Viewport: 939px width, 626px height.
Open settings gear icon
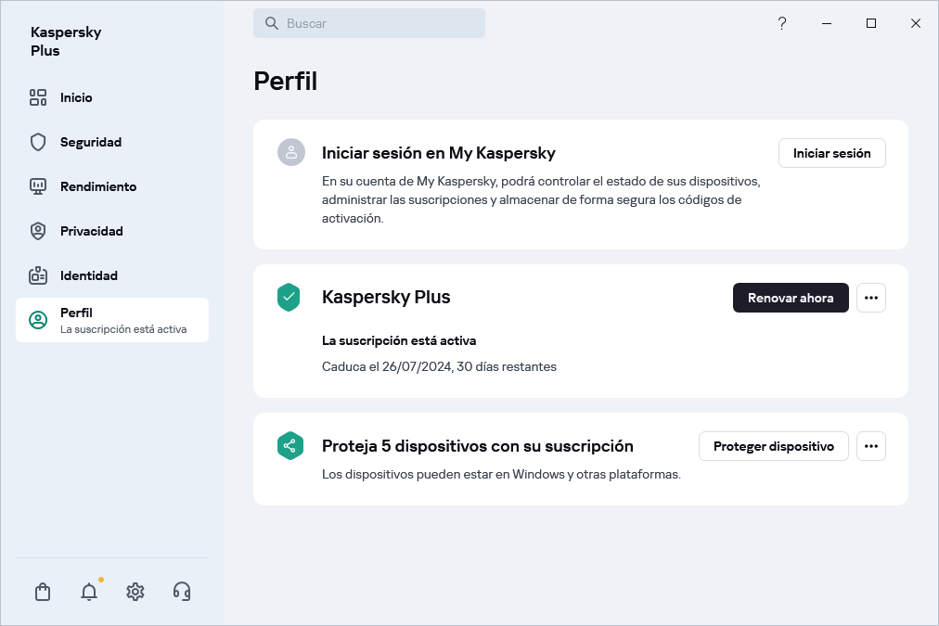tap(135, 592)
